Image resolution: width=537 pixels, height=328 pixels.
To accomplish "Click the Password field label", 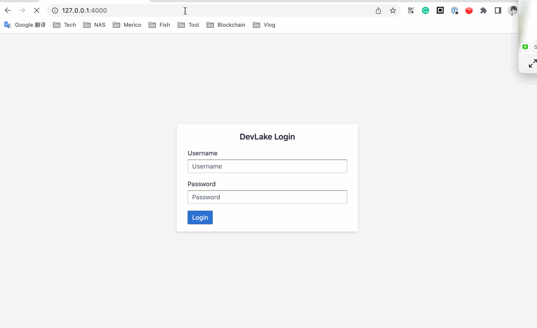I will (201, 184).
